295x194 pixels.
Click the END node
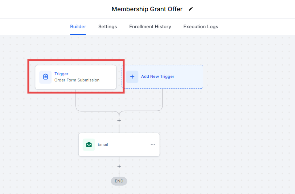(119, 181)
